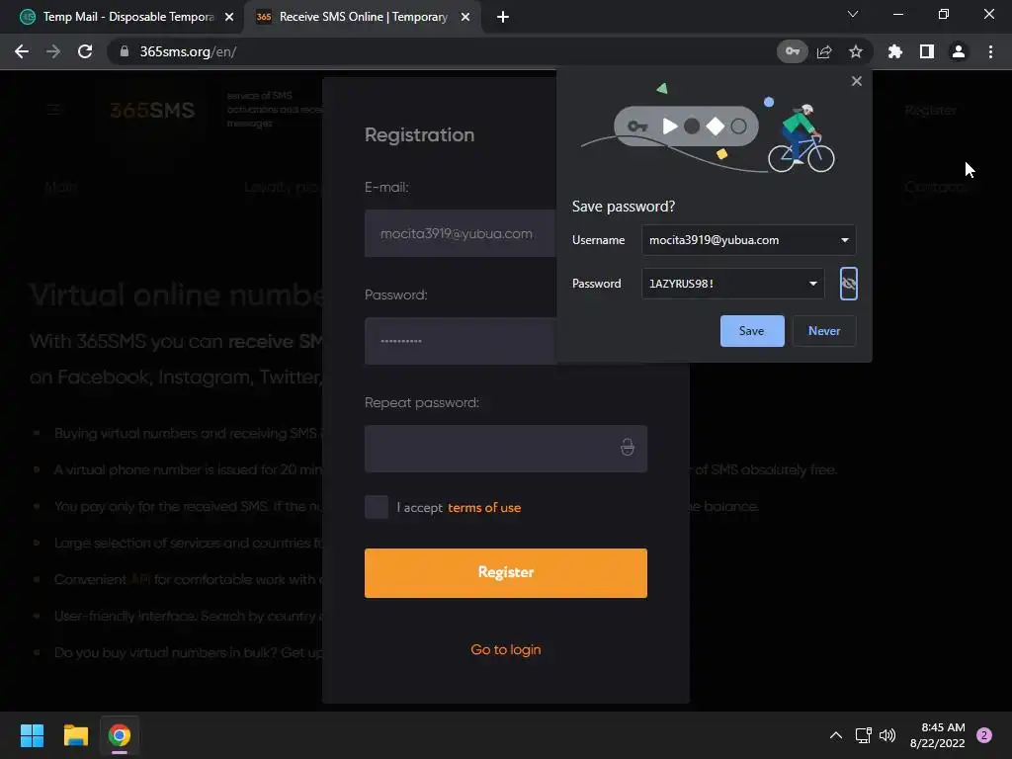Open the notification center badge
The height and width of the screenshot is (759, 1012).
[x=984, y=735]
